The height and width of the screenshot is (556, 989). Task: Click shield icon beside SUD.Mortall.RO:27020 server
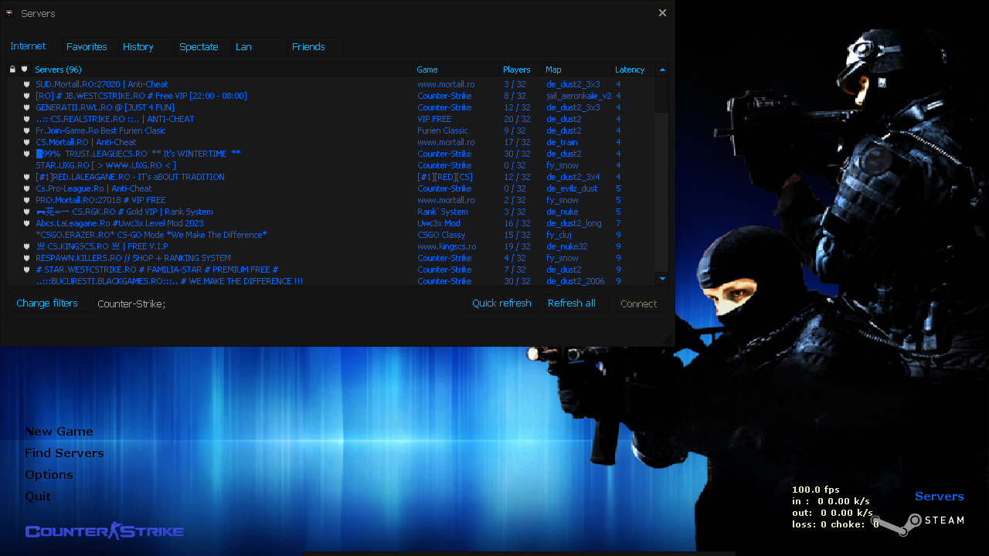pos(26,85)
